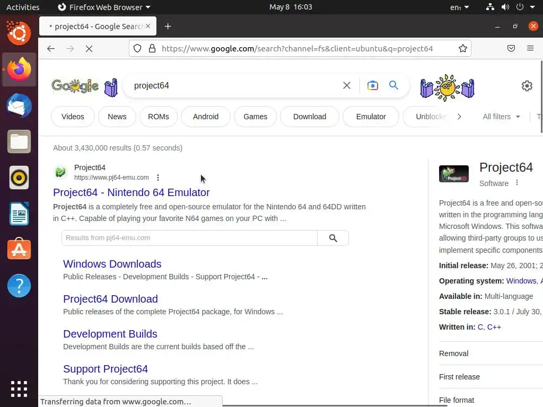Expand the Removal section in knowledge panel
Screen dimensions: 543x407
point(491,353)
